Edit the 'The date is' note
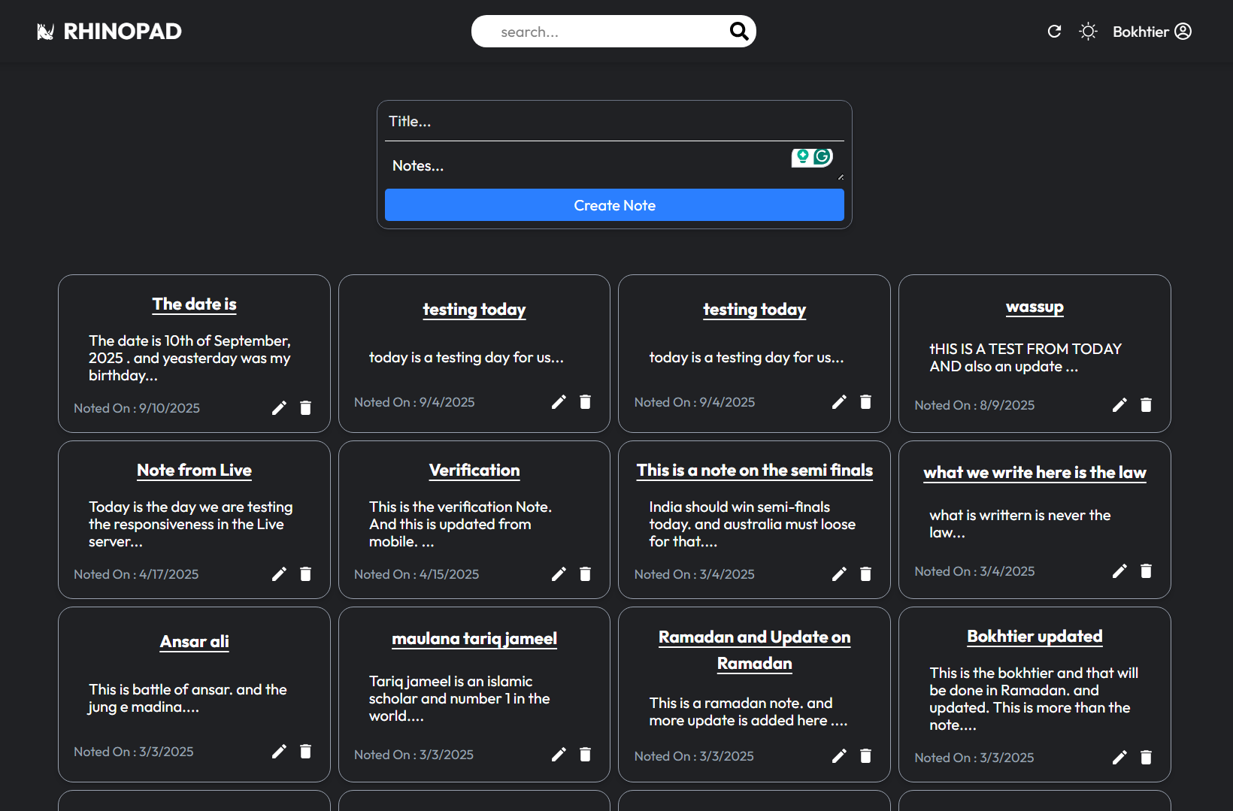 click(x=279, y=408)
